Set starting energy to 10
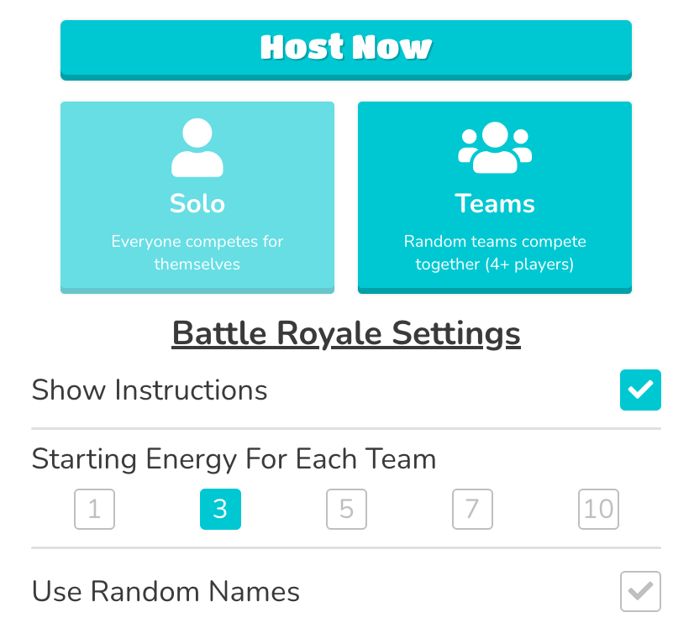 (x=598, y=510)
